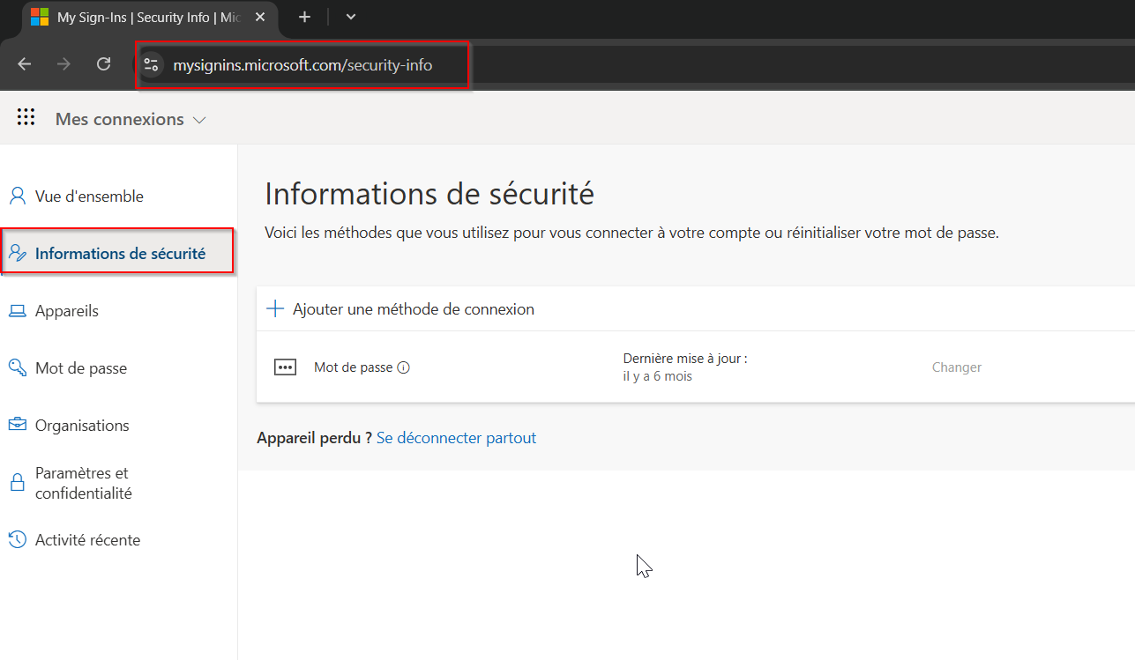
Task: Expand the Mes connexions dropdown chevron
Action: [x=199, y=120]
